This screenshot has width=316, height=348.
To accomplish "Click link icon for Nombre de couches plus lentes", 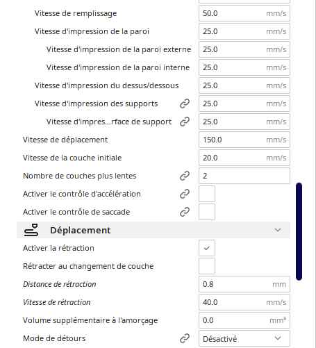I will pos(185,176).
